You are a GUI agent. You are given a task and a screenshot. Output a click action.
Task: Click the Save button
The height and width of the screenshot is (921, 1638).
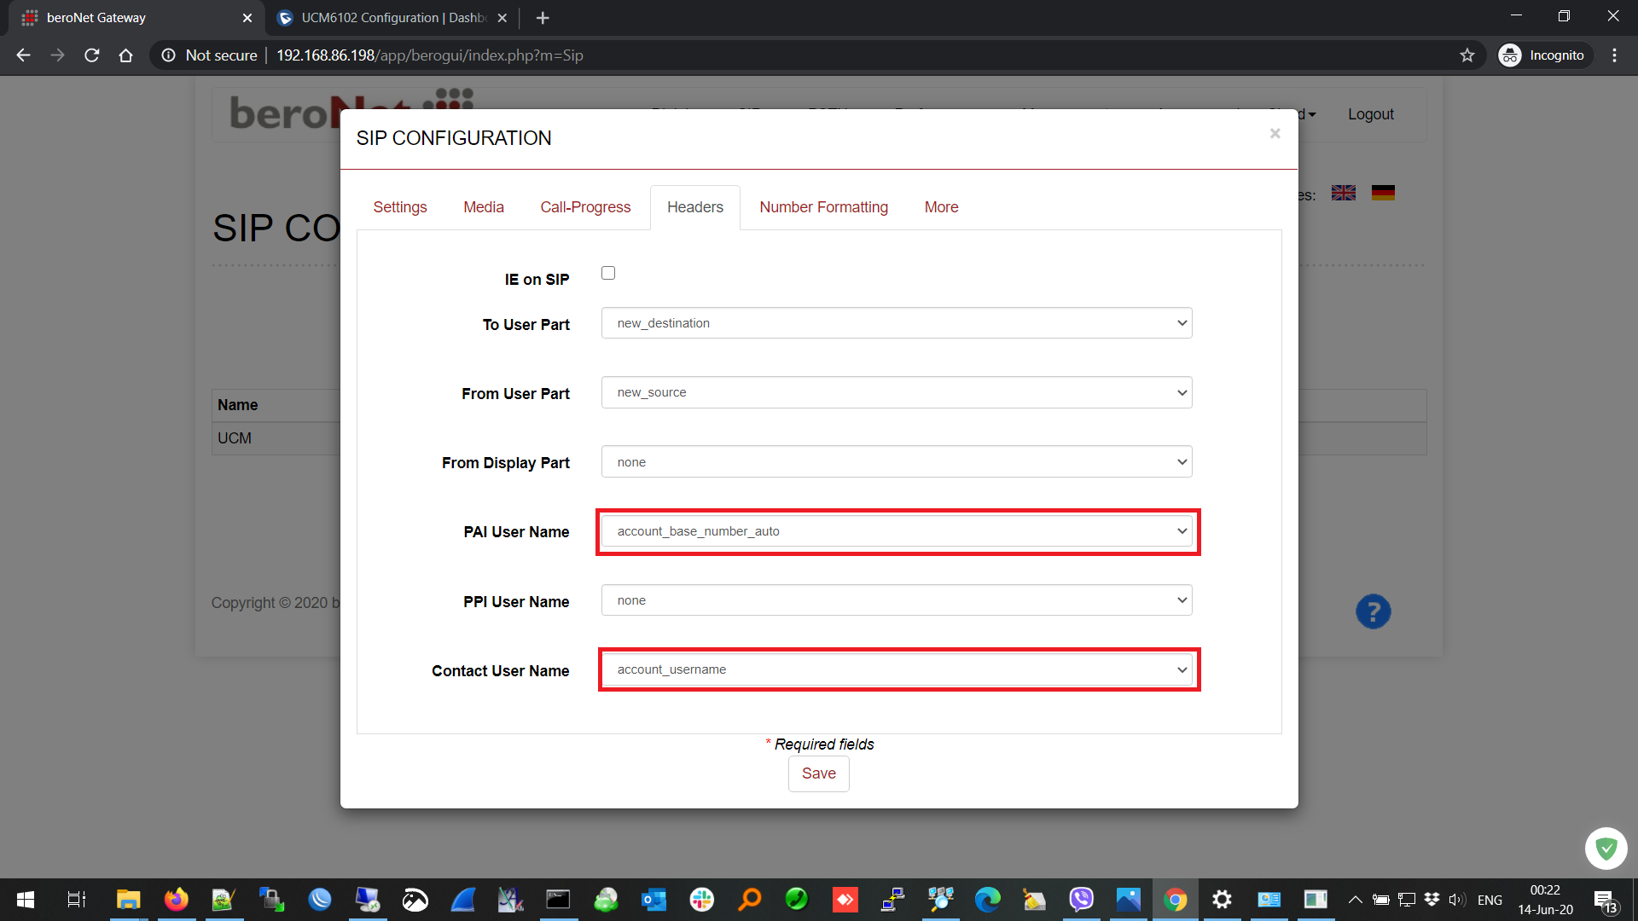click(818, 773)
